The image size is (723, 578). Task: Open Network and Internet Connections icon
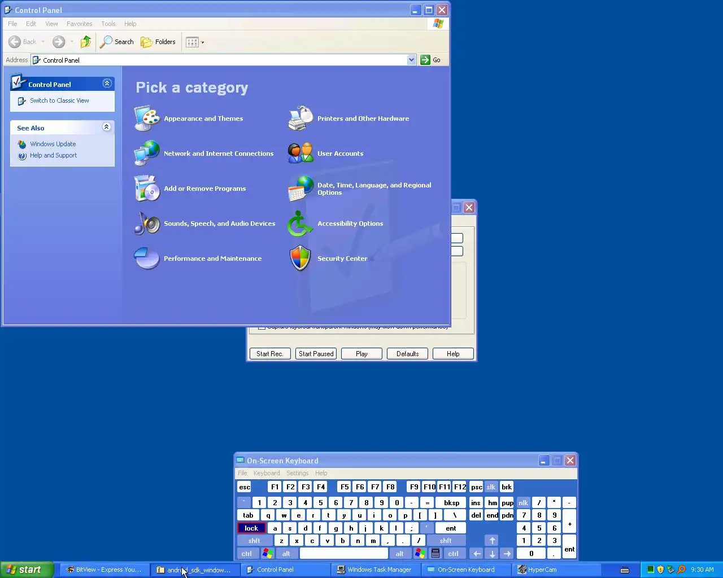[147, 154]
